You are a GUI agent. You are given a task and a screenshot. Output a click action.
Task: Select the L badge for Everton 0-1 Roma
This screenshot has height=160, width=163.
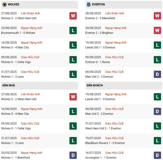[x=157, y=60]
